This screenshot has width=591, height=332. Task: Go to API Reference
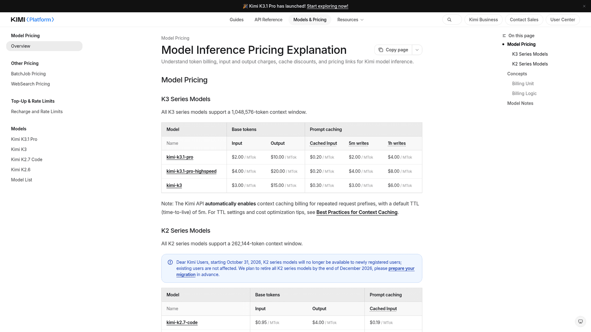pyautogui.click(x=268, y=20)
